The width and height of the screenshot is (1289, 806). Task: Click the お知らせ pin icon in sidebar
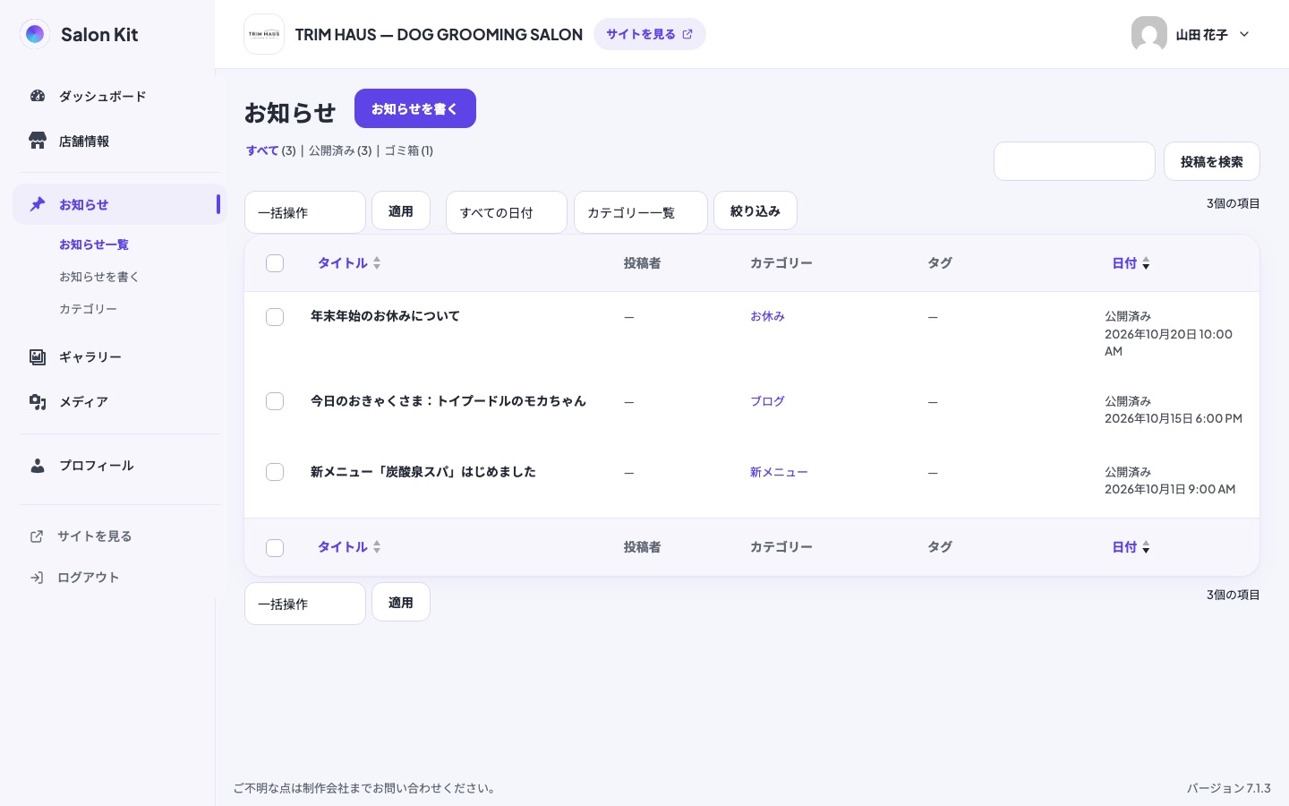[x=38, y=204]
